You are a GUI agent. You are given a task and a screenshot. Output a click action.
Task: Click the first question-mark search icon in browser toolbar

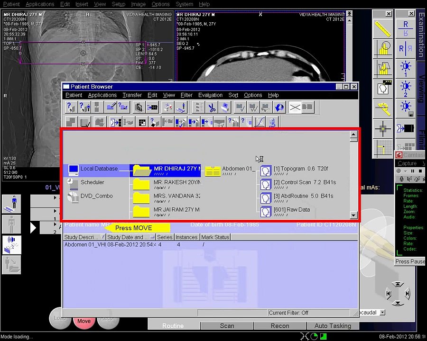click(71, 107)
